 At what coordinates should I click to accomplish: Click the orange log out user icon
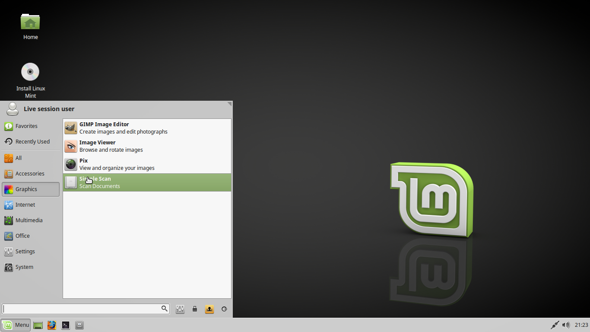pos(209,309)
